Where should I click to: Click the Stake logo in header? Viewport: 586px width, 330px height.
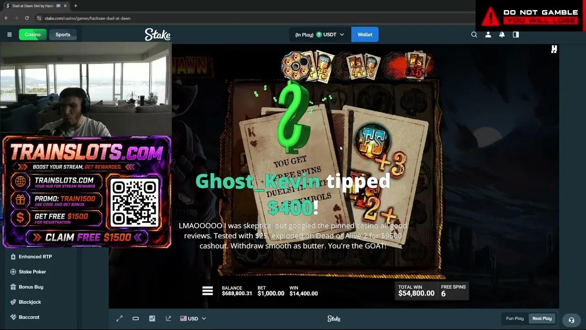(x=157, y=34)
